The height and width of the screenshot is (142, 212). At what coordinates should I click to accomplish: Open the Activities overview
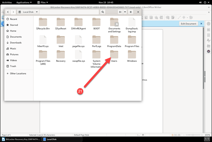point(7,2)
